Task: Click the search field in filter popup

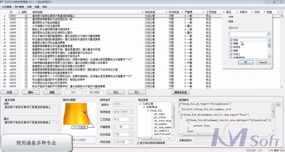Action: (248, 34)
